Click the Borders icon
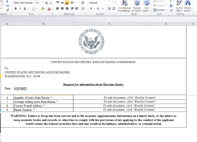 click(33, 9)
